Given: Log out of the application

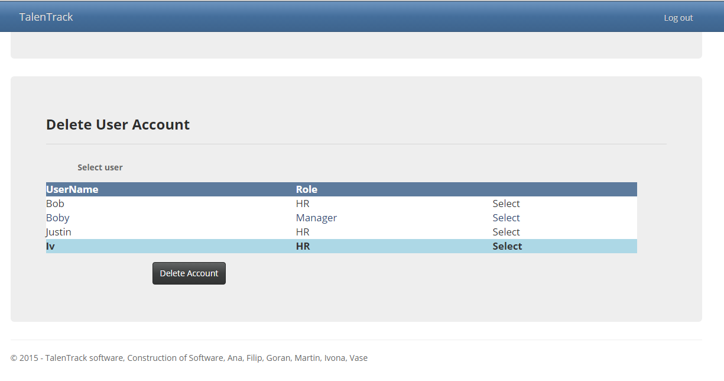Looking at the screenshot, I should (x=678, y=18).
